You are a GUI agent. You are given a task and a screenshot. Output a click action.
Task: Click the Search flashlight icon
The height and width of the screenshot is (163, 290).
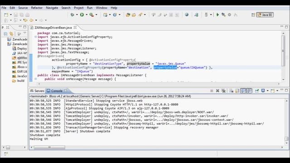pos(140,15)
